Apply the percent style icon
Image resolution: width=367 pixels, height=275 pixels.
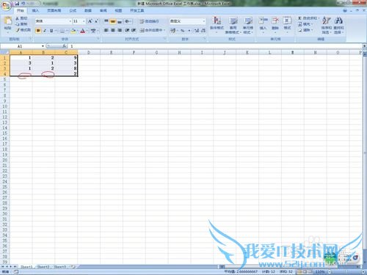click(x=183, y=30)
